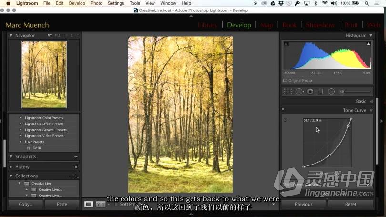Viewport: 386px width, 217px height.
Task: Open the Photo menu
Action: (96, 3)
